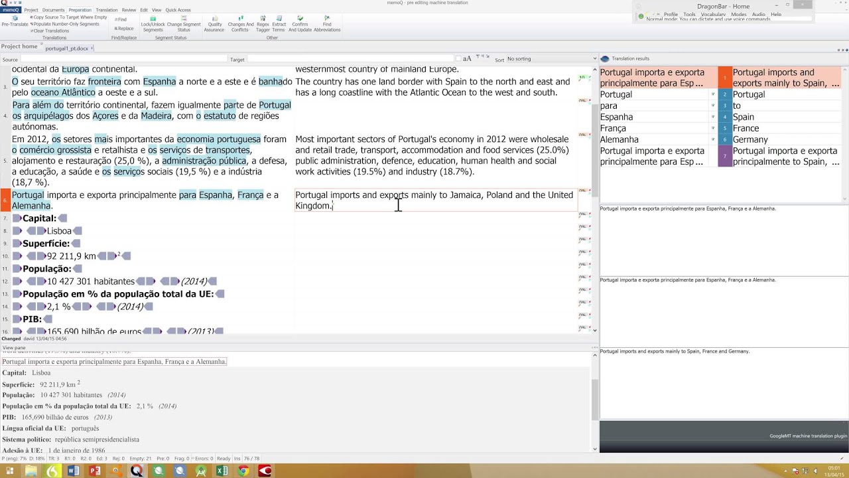Click Extract Terms icon
The image size is (849, 478).
coord(279,24)
